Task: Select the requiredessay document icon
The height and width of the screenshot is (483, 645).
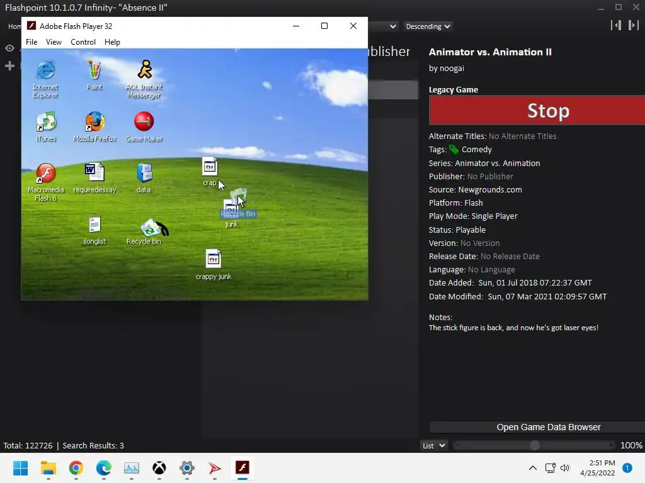Action: pyautogui.click(x=94, y=172)
